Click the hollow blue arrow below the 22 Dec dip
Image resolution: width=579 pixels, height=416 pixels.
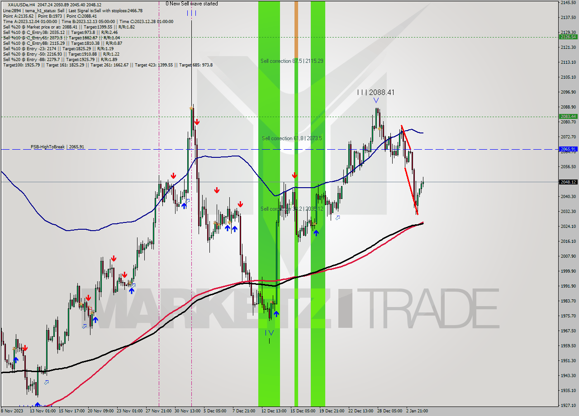point(337,217)
